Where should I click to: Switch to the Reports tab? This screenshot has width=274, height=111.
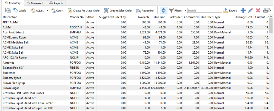[x=57, y=3]
